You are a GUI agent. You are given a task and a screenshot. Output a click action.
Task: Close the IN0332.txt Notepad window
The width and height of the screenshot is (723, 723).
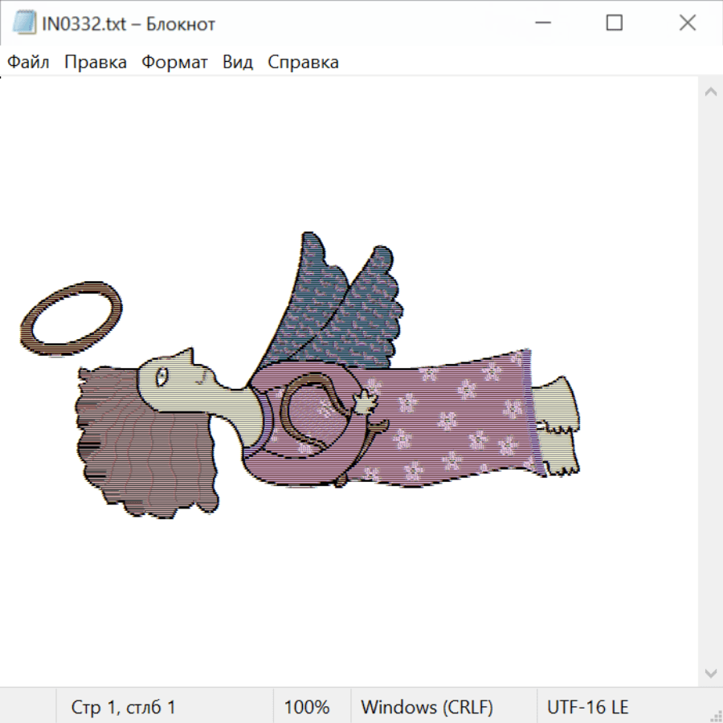point(688,24)
